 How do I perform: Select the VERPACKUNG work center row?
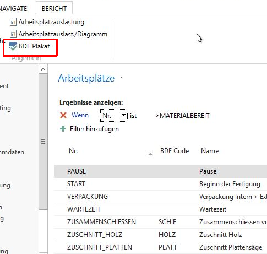(160, 197)
